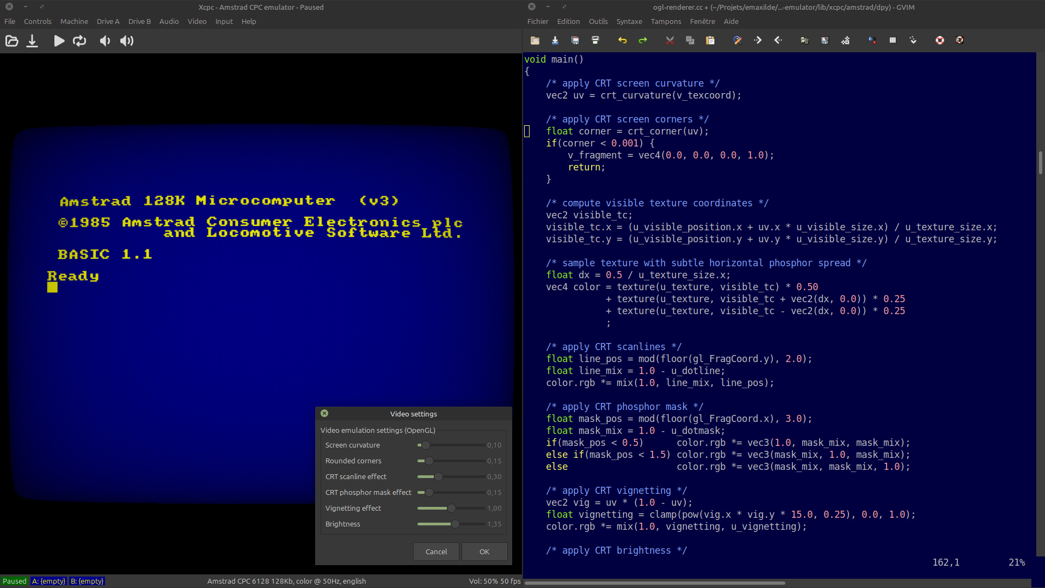Cancel the Video settings dialog

click(436, 552)
